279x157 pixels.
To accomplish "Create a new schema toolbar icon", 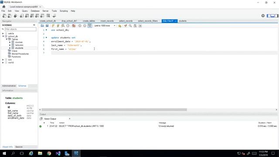I will [22, 16].
